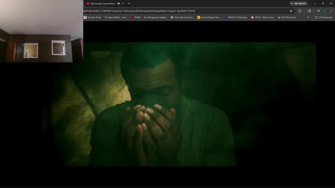This screenshot has height=188, width=335.
Task: Close the Douglas Quaid Meets tab
Action: (123, 4)
